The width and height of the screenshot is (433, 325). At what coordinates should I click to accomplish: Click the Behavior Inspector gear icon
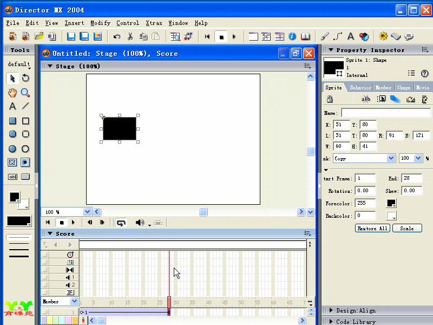click(383, 36)
